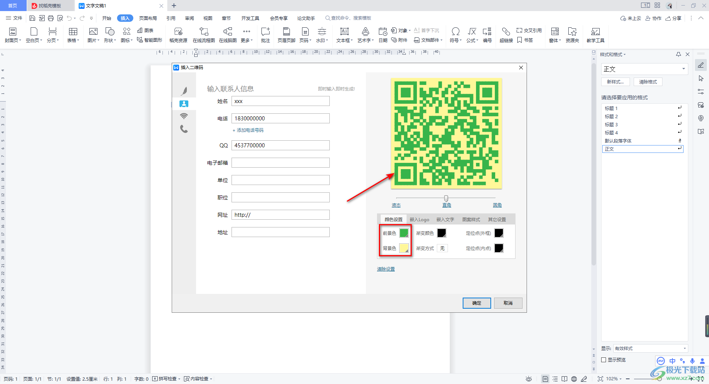Close the insert QR code dialog
The height and width of the screenshot is (384, 709).
tap(521, 68)
